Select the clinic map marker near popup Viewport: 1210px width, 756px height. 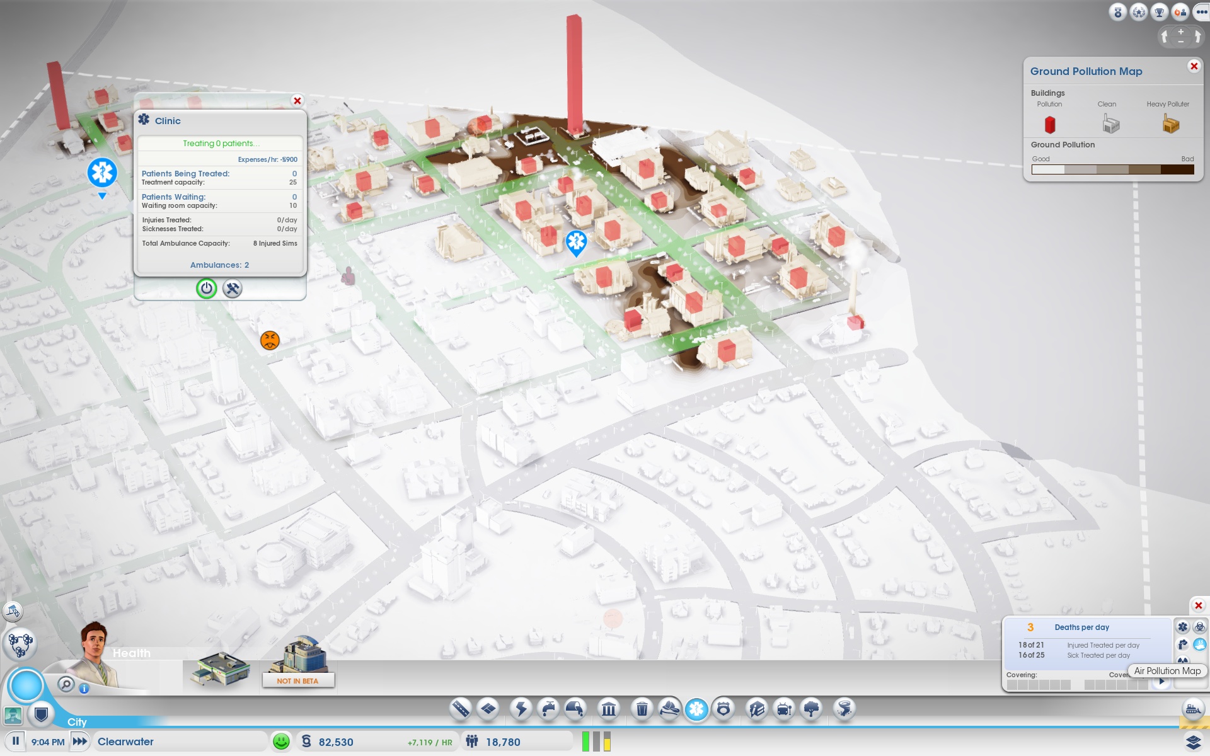[x=102, y=173]
